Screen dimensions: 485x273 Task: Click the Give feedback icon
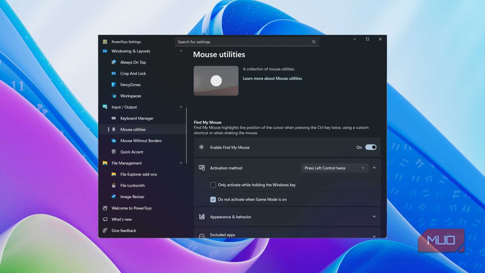click(x=105, y=231)
